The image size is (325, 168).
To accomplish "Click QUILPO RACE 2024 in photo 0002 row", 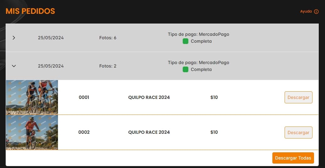I will click(149, 132).
